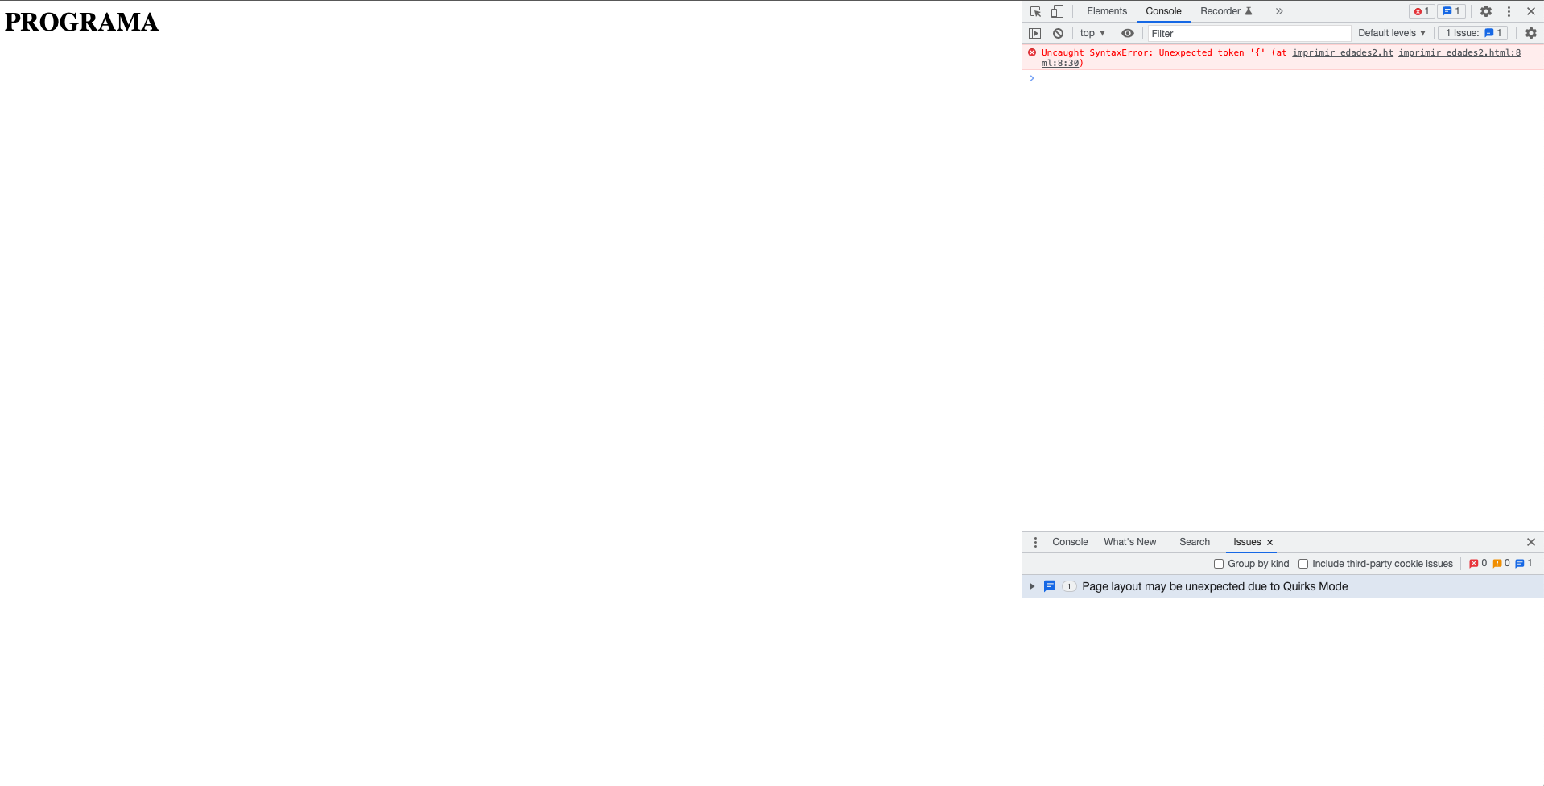
Task: Open the Elements tab
Action: pyautogui.click(x=1107, y=11)
